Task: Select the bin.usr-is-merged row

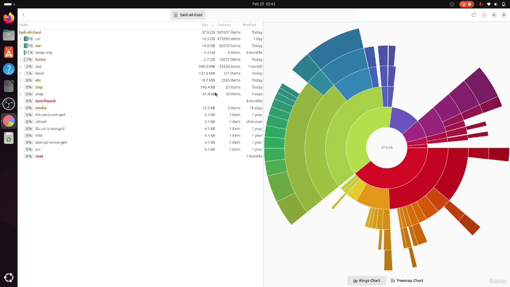Action: pyautogui.click(x=141, y=115)
